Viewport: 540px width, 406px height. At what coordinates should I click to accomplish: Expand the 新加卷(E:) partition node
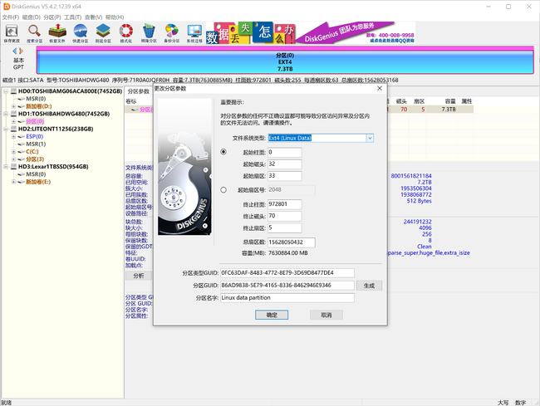coord(13,182)
